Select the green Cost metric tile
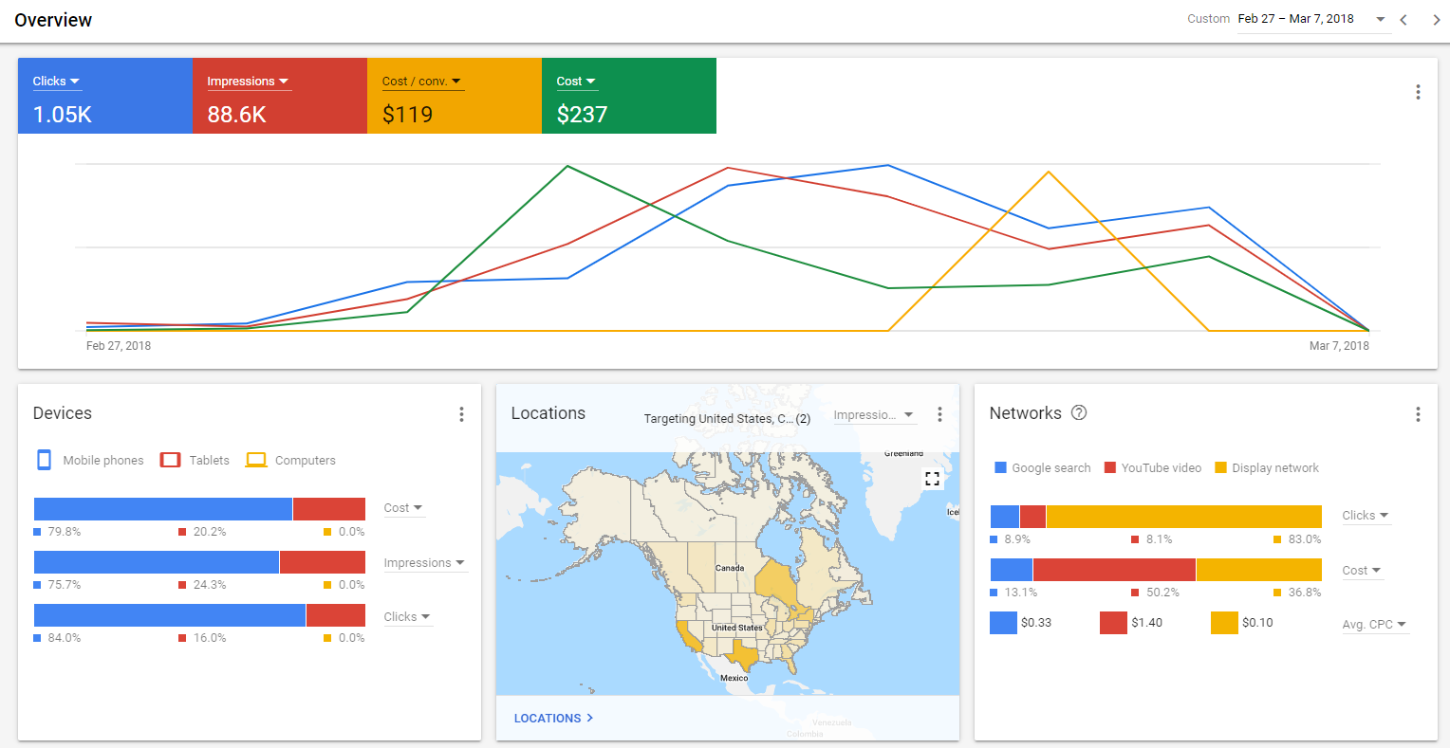Viewport: 1450px width, 748px height. (628, 96)
